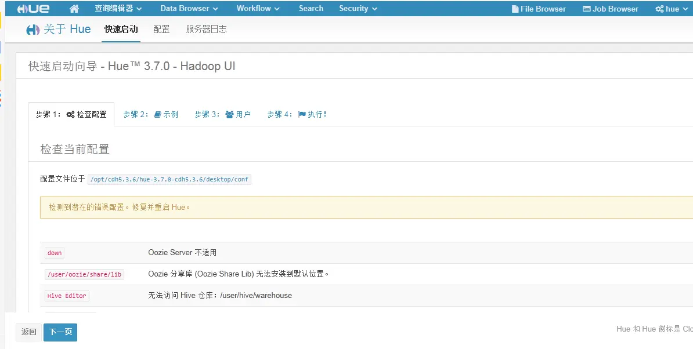
Task: Open the Workflow dropdown
Action: pos(258,8)
